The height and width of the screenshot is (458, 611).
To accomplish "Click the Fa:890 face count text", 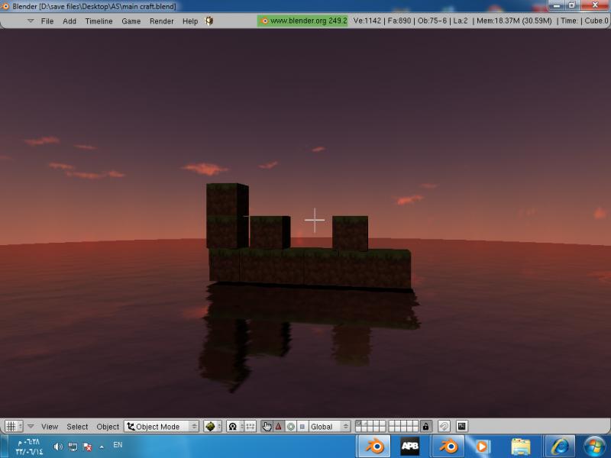I will [x=399, y=21].
